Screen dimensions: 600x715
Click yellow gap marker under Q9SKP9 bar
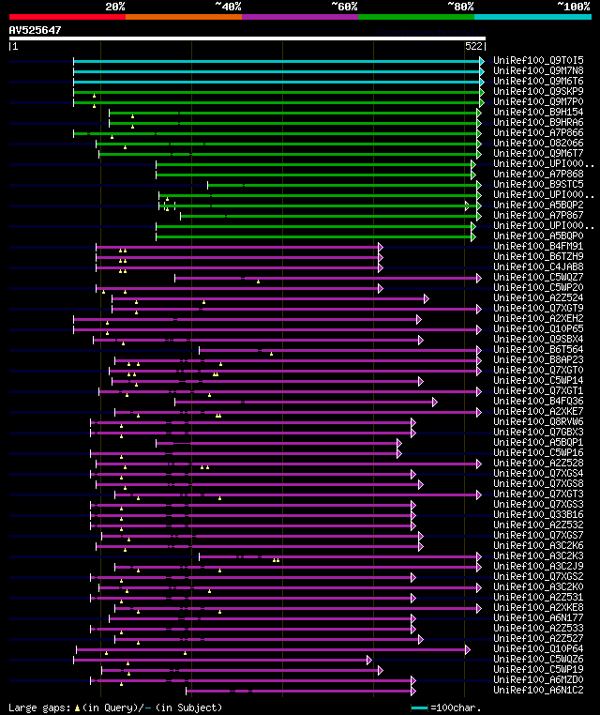click(x=95, y=97)
